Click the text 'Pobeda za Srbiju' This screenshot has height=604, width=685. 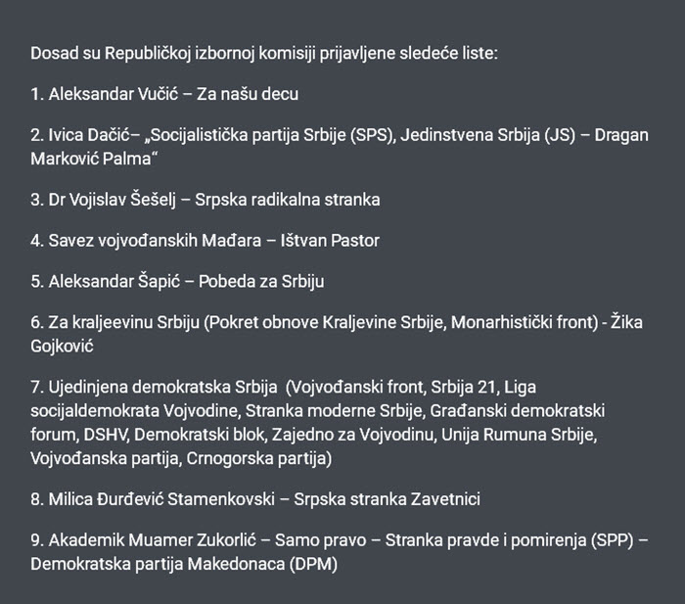tap(261, 282)
